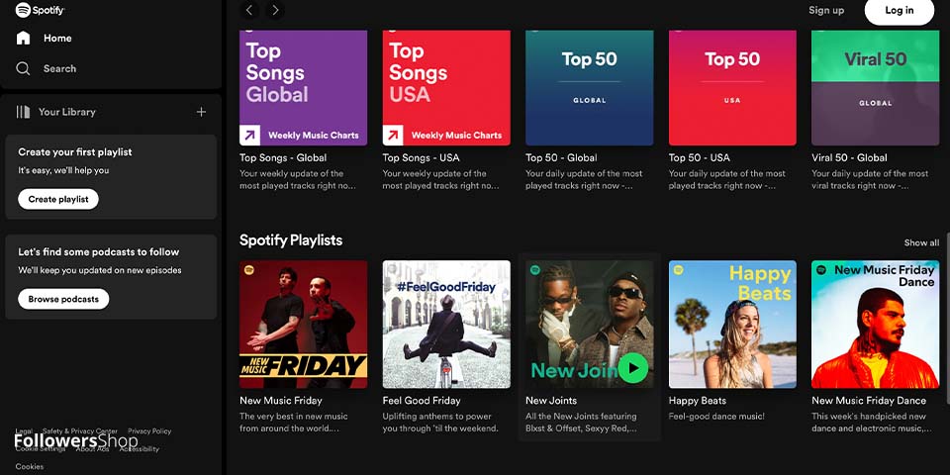Click Sign up
The width and height of the screenshot is (950, 475).
(x=826, y=10)
